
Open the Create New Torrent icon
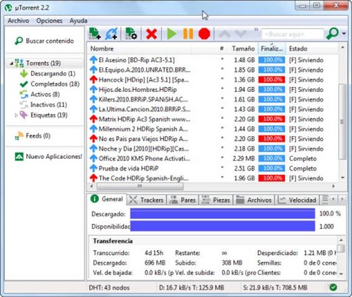(131, 34)
